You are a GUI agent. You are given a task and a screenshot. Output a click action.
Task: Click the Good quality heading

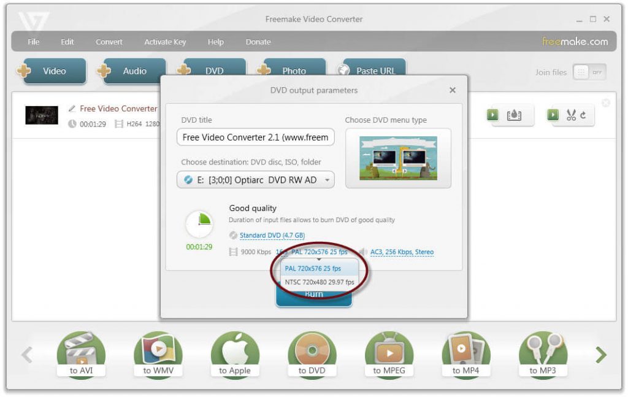[x=253, y=208]
